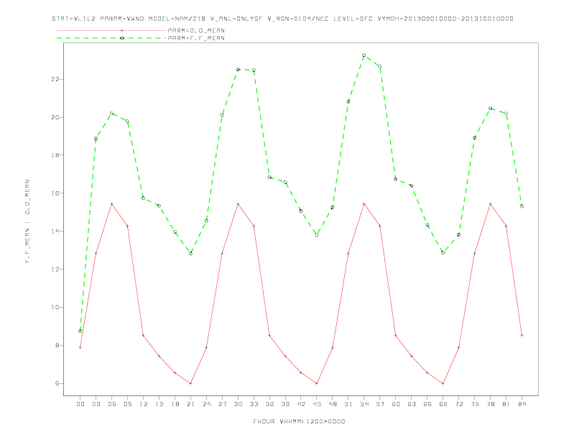Click the green dashed legend line sample
This screenshot has height=440, width=569.
tap(111, 38)
